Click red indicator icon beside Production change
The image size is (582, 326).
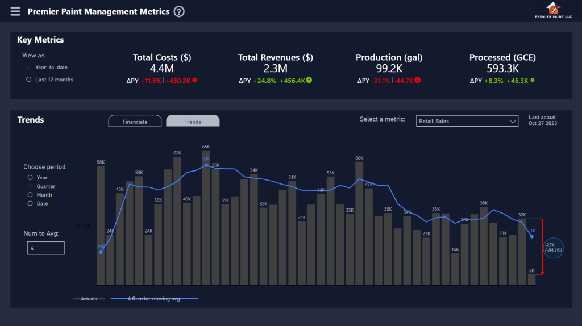click(418, 80)
